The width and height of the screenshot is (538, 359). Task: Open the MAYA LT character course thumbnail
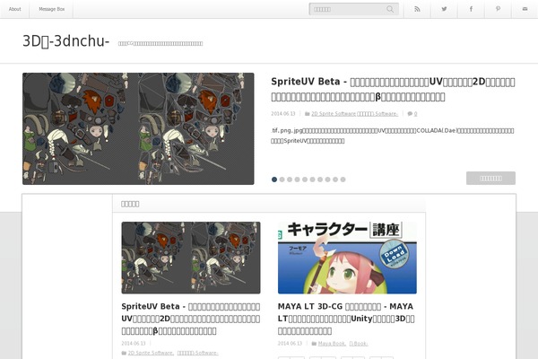pyautogui.click(x=347, y=258)
